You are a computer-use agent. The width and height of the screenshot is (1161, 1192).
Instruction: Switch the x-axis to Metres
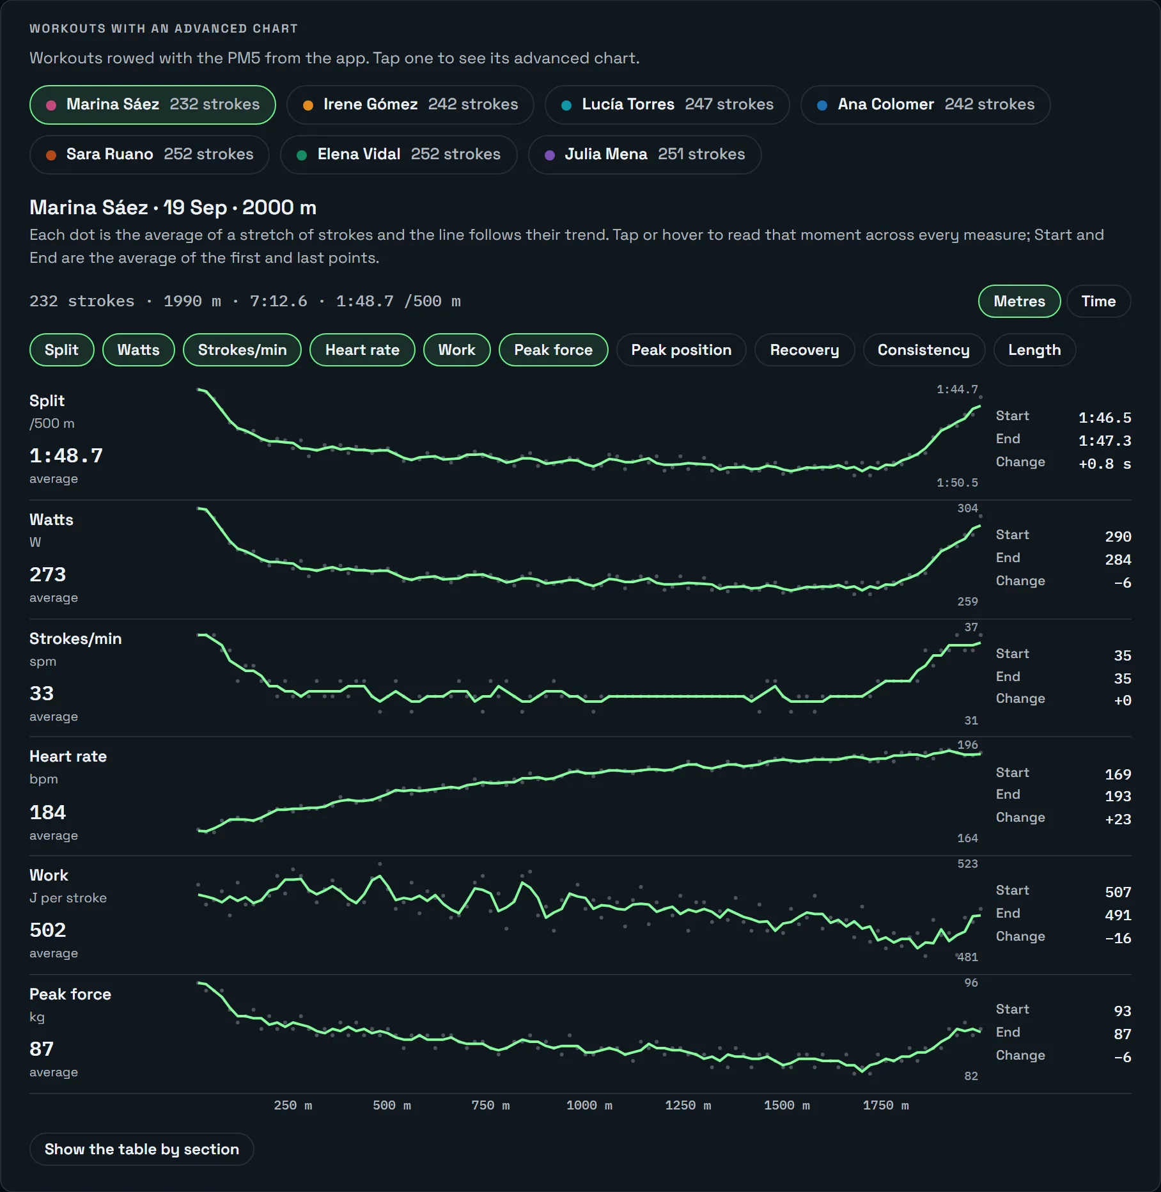tap(1019, 301)
